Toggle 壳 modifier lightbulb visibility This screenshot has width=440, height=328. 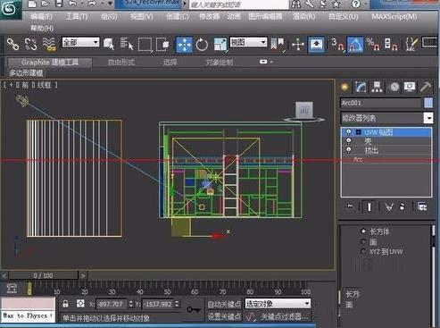(x=348, y=140)
